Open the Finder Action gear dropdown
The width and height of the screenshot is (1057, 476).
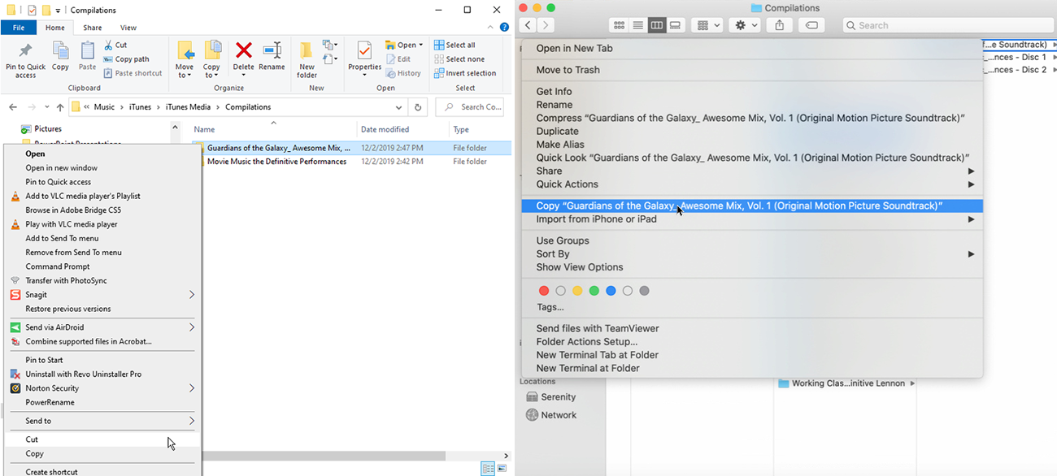(745, 25)
